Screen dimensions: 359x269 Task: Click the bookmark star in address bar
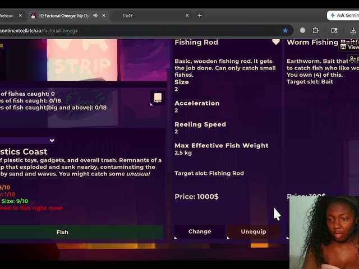pyautogui.click(x=285, y=30)
